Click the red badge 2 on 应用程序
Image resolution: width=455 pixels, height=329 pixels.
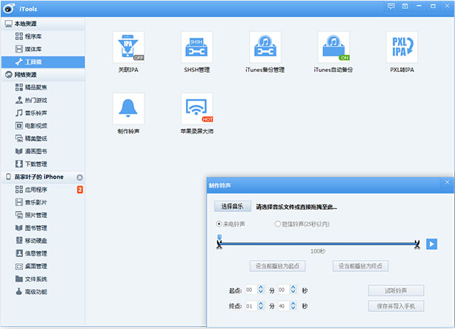pyautogui.click(x=80, y=190)
